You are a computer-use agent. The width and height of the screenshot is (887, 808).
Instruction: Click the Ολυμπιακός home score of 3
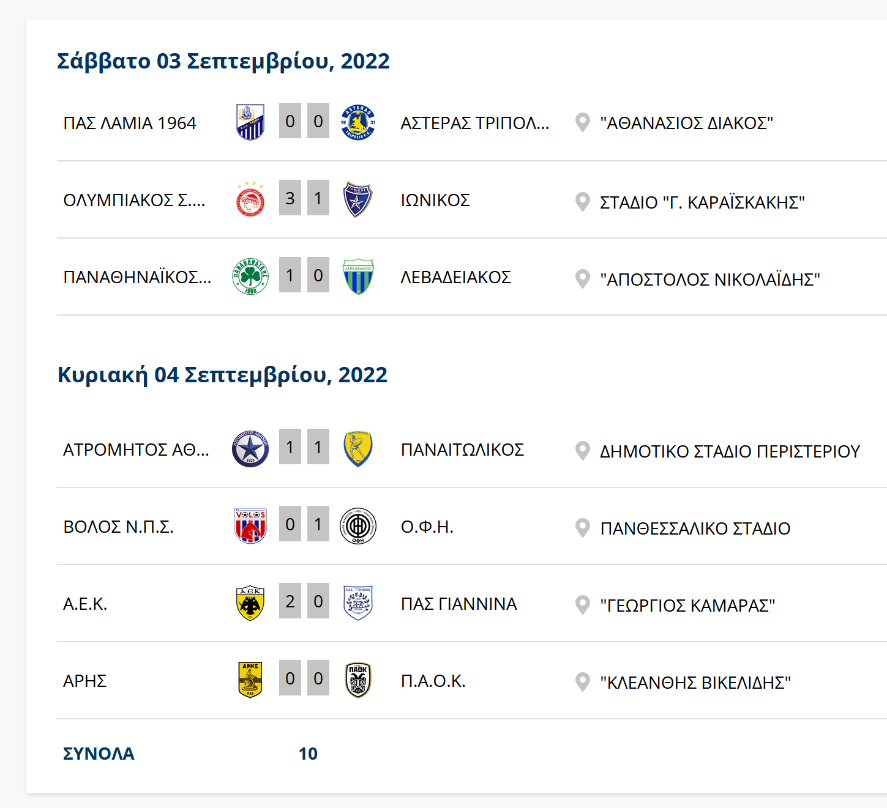coord(290,198)
